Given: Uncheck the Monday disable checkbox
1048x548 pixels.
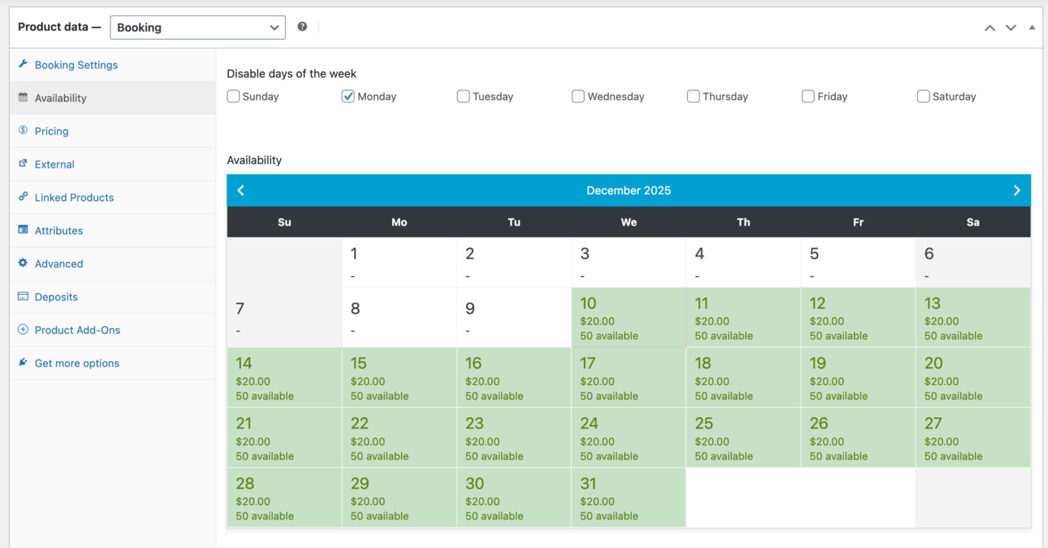Looking at the screenshot, I should 348,96.
